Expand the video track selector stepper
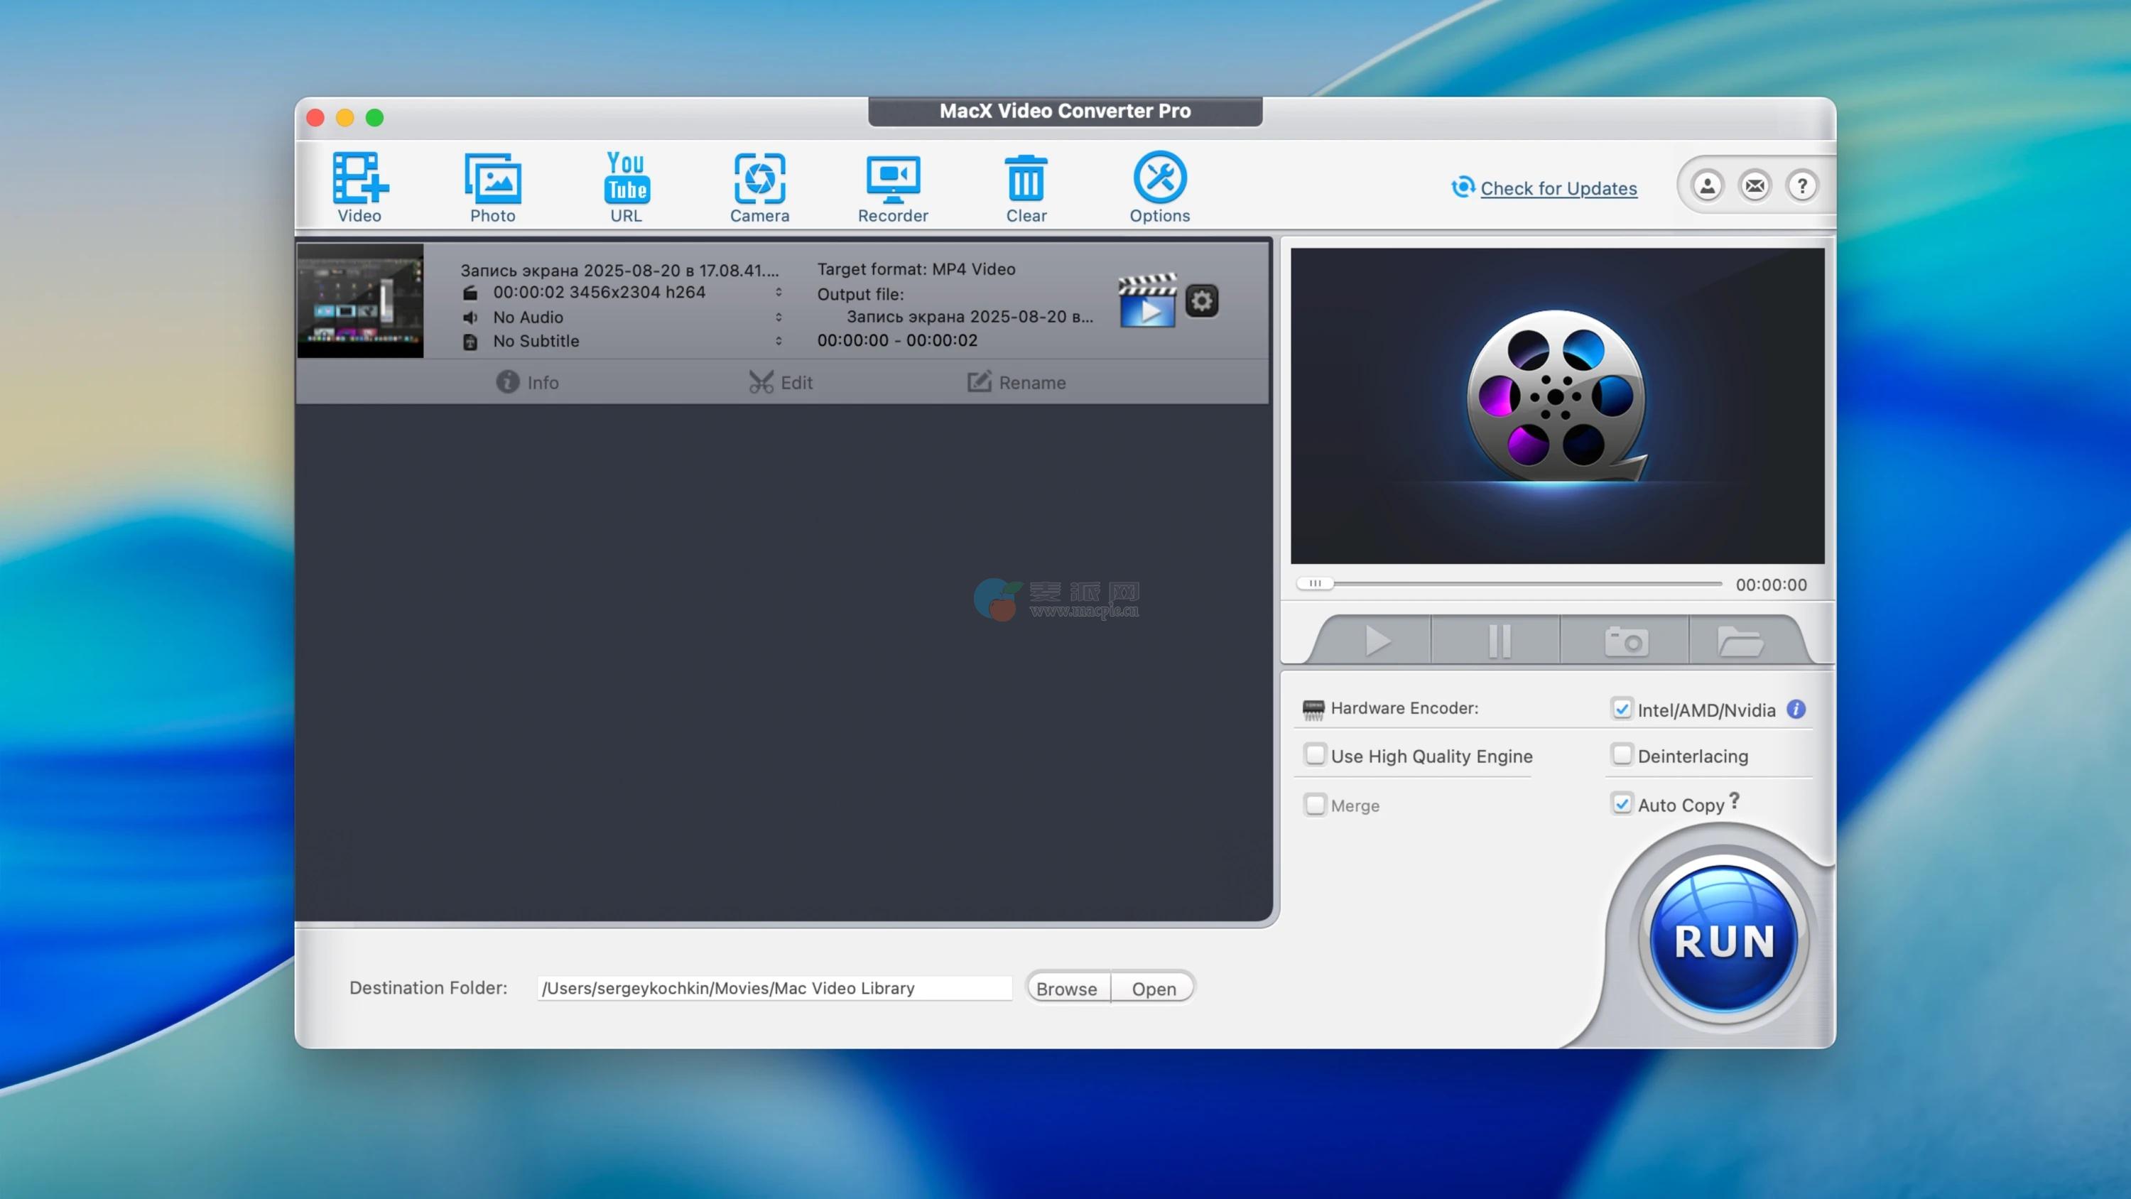Viewport: 2131px width, 1199px height. click(779, 292)
